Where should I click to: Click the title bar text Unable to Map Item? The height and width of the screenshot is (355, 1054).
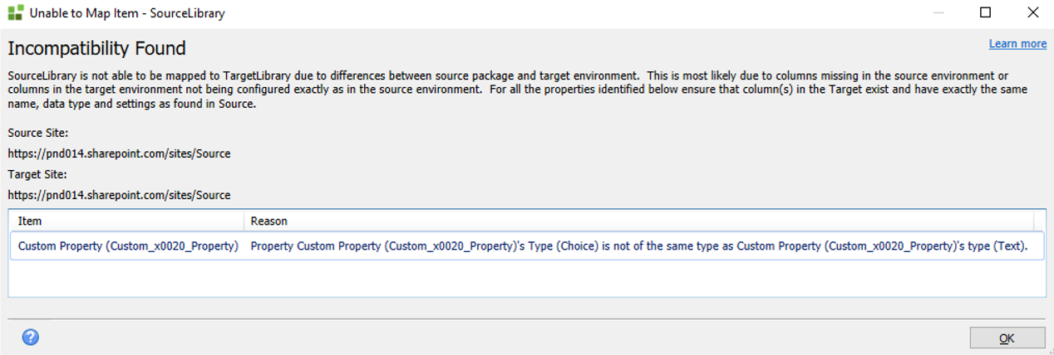[x=126, y=13]
